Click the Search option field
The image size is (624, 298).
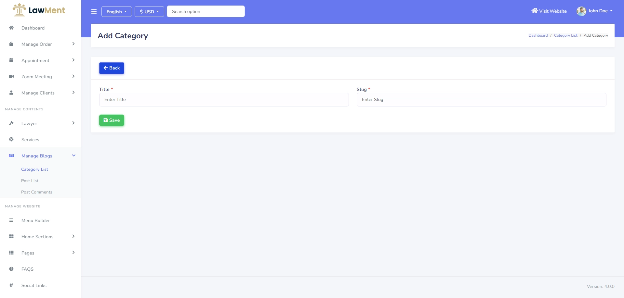206,11
